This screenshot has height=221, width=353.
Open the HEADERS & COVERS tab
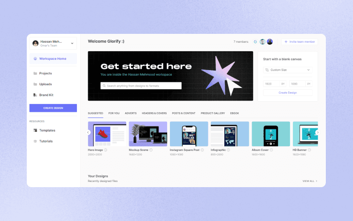coord(154,113)
